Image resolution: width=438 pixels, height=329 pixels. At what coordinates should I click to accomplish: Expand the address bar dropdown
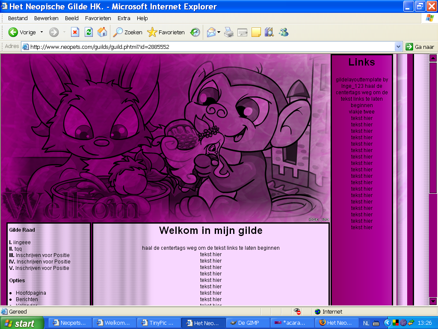tap(399, 47)
